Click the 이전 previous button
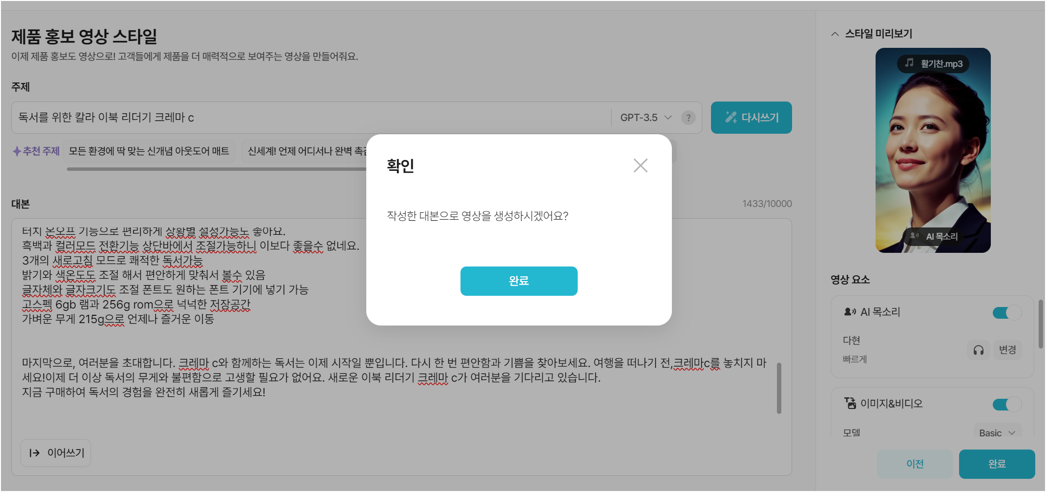This screenshot has width=1046, height=492. coord(915,464)
